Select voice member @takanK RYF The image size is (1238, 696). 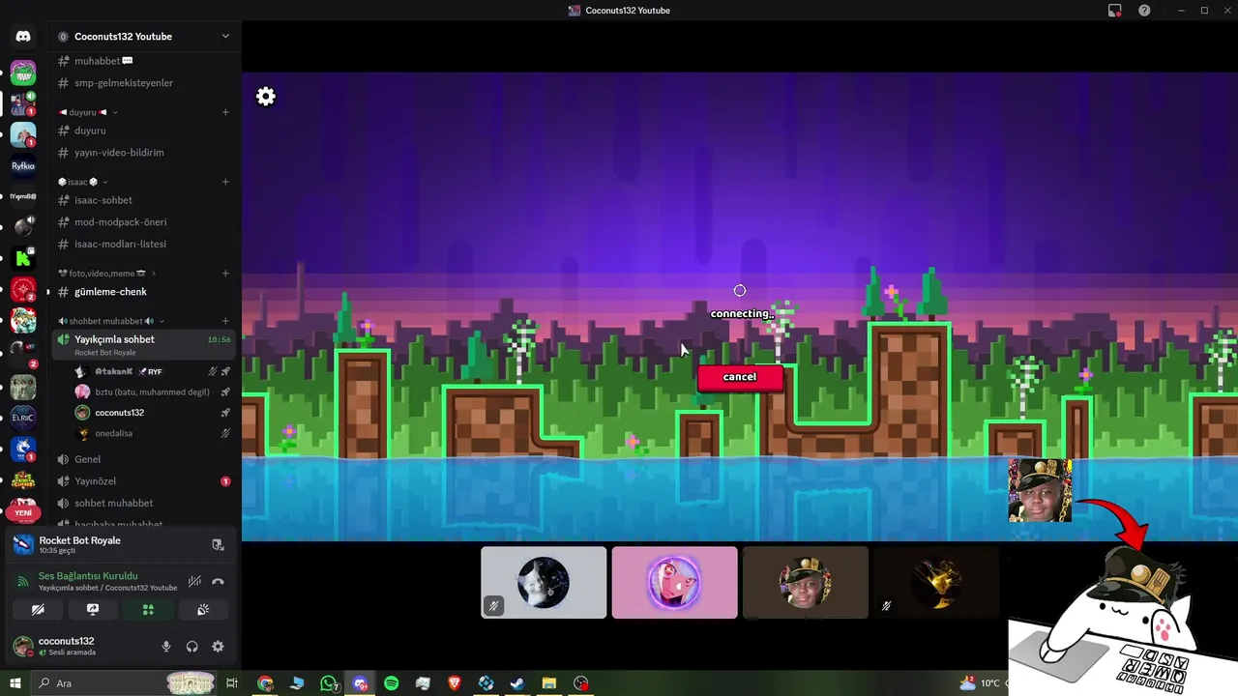click(153, 371)
